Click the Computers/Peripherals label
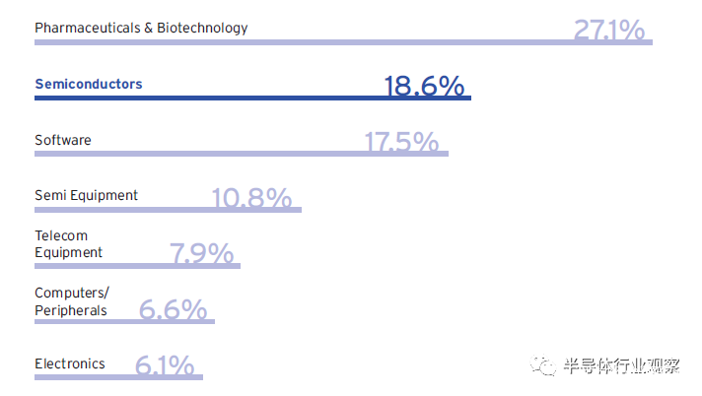The height and width of the screenshot is (396, 702). tap(72, 301)
